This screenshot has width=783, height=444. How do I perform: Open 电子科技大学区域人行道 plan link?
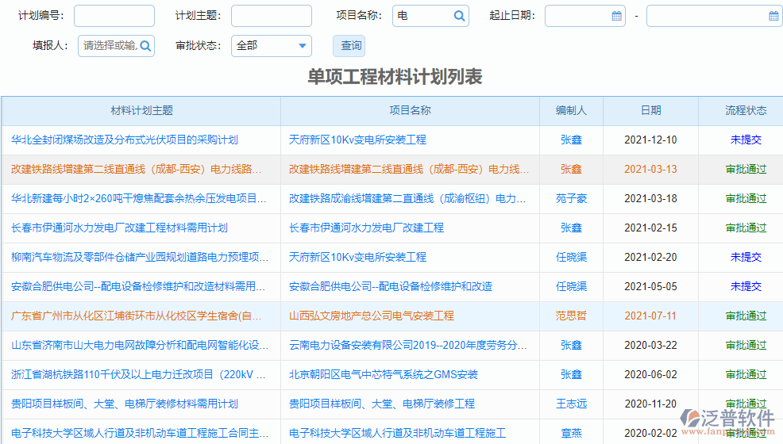(x=139, y=434)
